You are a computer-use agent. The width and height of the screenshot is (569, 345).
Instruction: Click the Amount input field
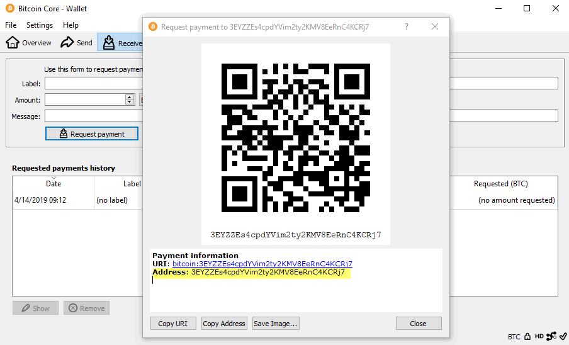click(x=85, y=99)
